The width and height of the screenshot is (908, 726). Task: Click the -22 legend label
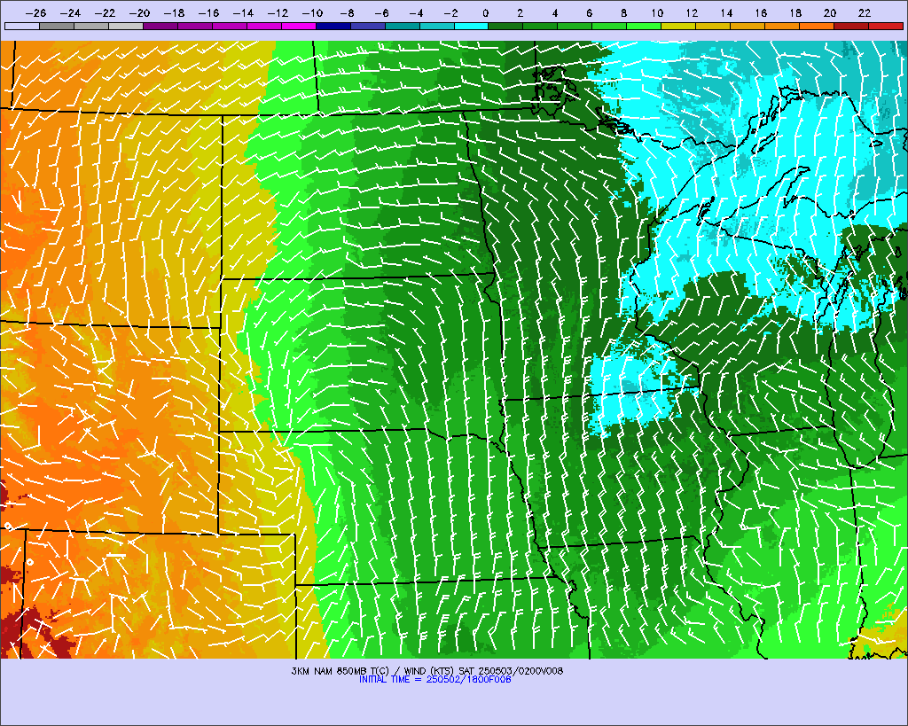pos(105,12)
